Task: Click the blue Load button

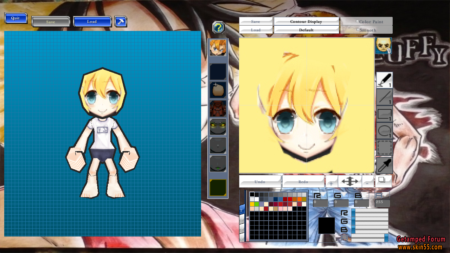Action: coord(92,21)
